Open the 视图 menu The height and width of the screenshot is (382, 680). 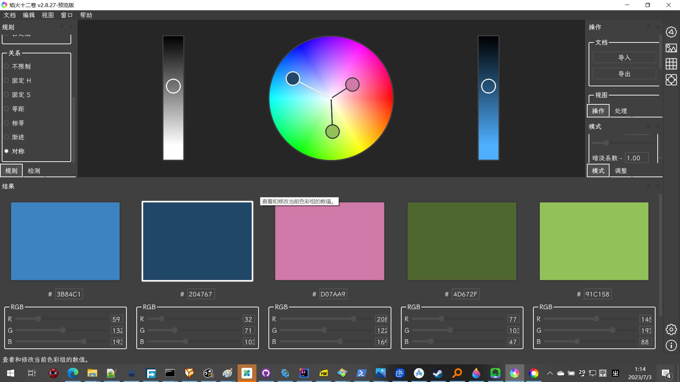point(47,15)
